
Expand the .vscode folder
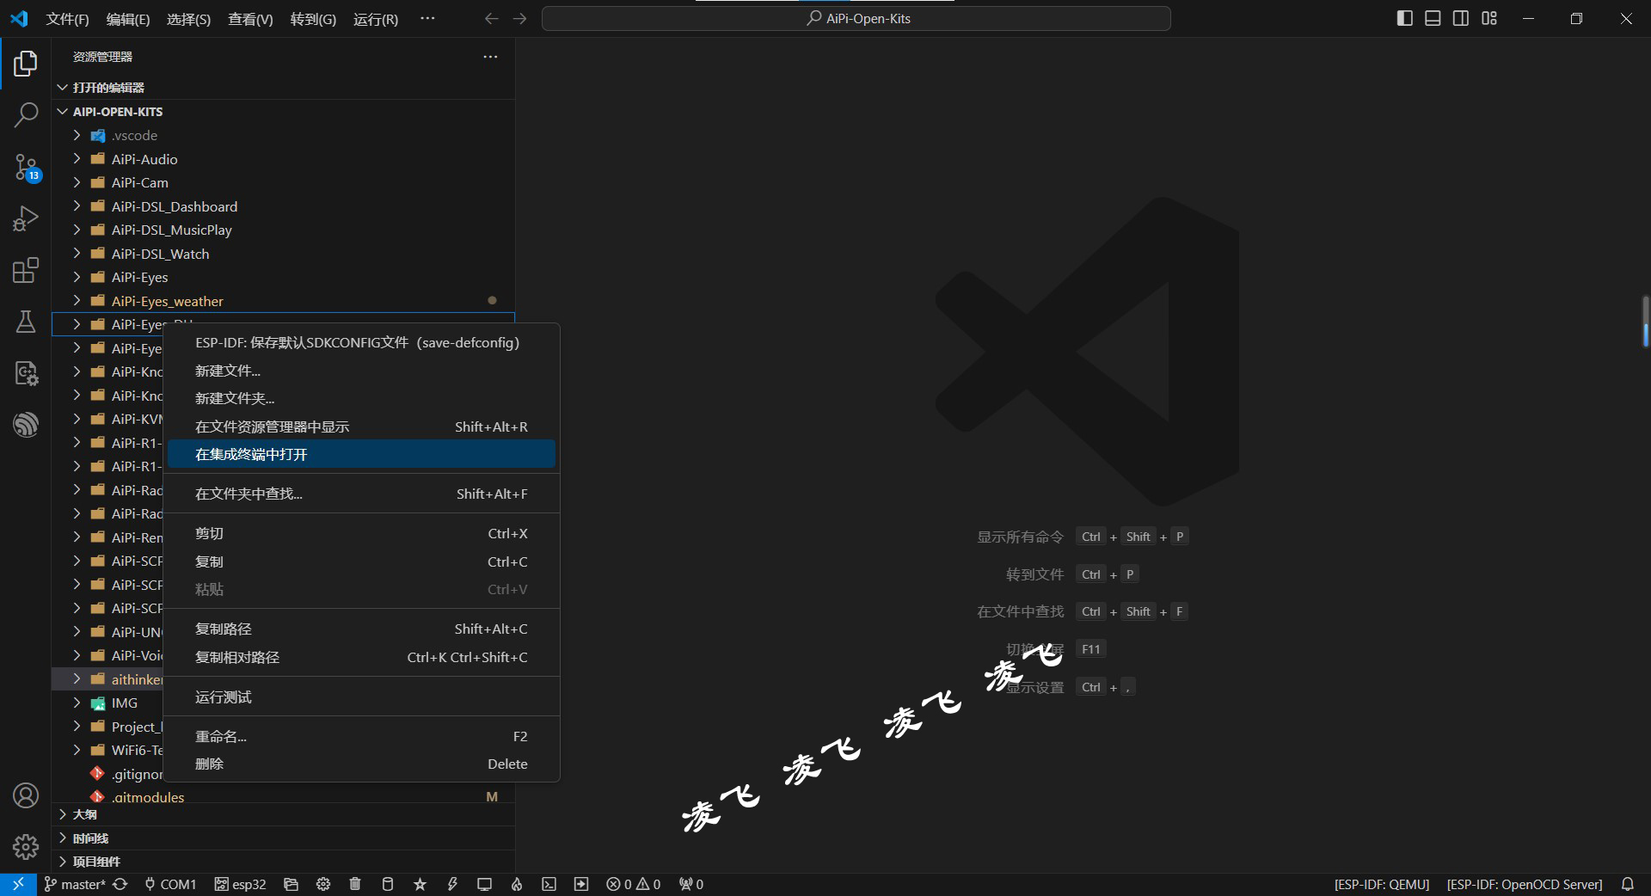[284, 135]
